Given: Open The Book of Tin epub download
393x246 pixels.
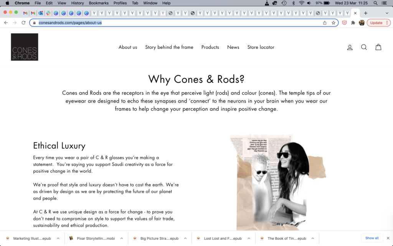Looking at the screenshot, I should (x=284, y=238).
